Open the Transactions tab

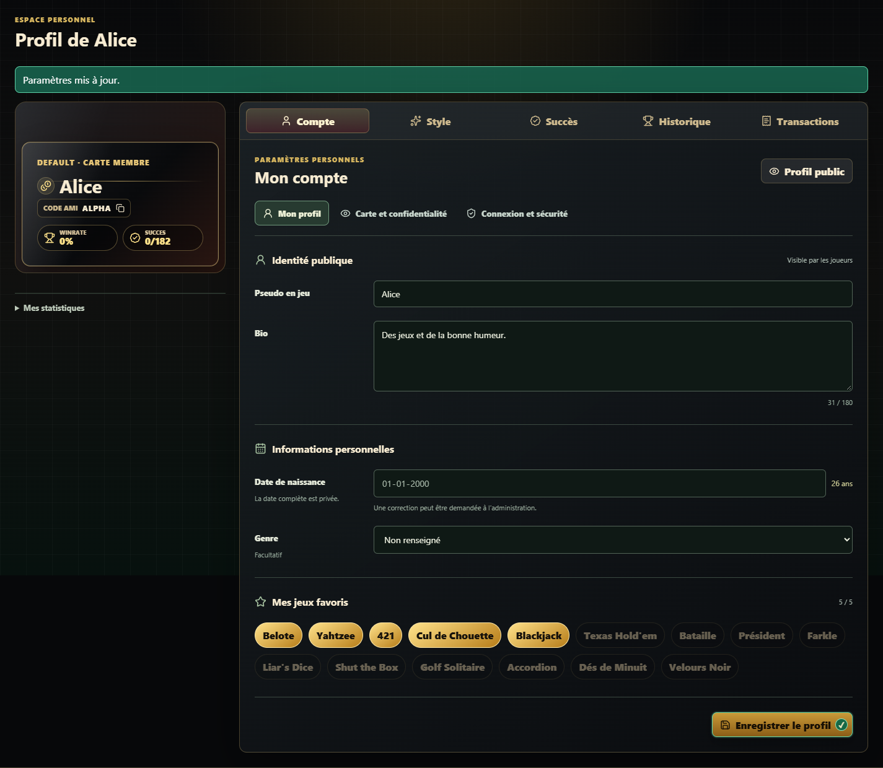(x=800, y=121)
